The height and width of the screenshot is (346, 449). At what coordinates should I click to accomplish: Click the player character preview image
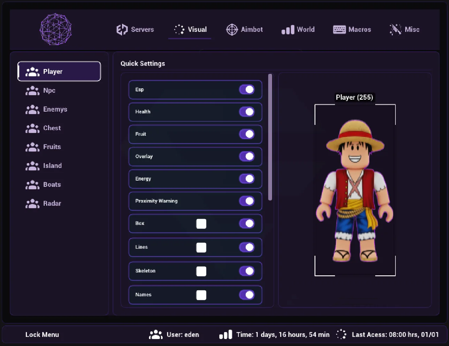click(x=355, y=191)
